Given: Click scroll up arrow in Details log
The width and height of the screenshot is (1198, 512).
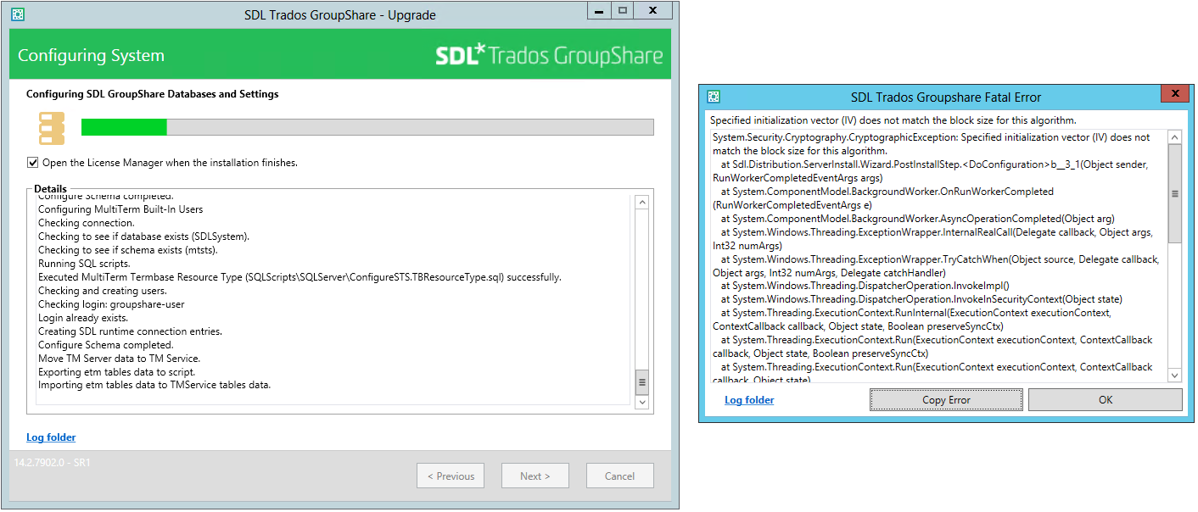Looking at the screenshot, I should coord(641,203).
